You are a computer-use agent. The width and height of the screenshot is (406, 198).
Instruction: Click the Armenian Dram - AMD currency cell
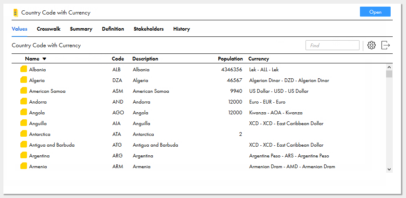pyautogui.click(x=292, y=167)
